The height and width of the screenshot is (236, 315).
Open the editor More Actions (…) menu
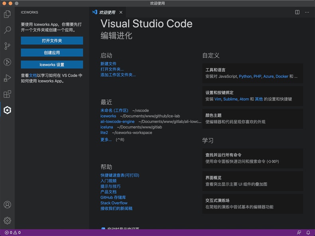click(x=307, y=12)
